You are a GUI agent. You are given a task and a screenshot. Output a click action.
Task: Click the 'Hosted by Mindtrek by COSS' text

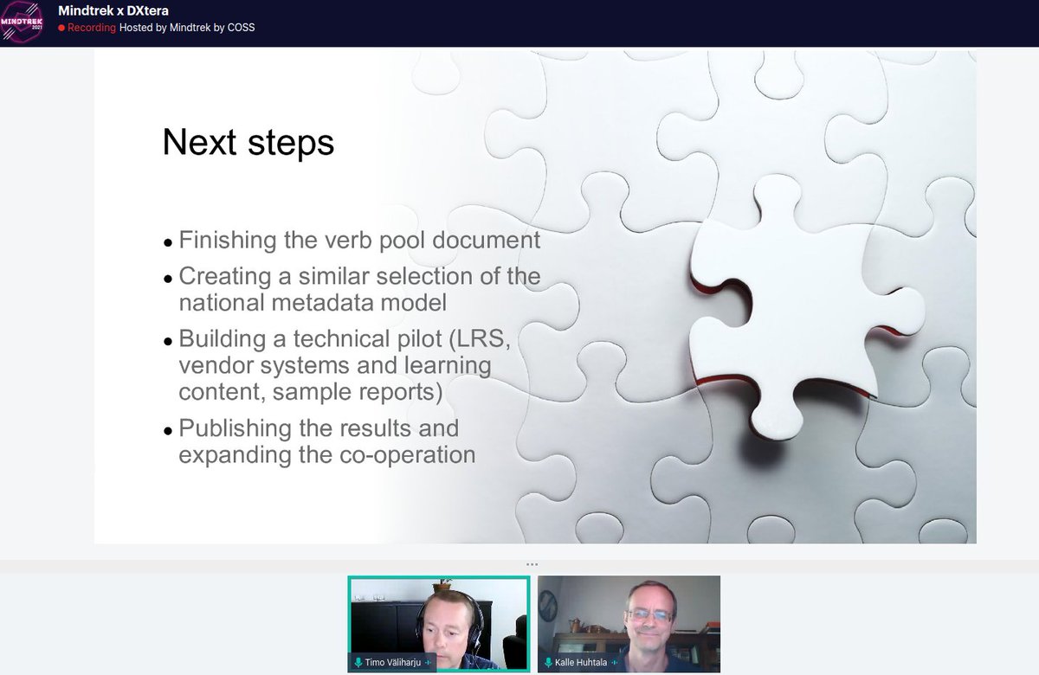[x=187, y=28]
